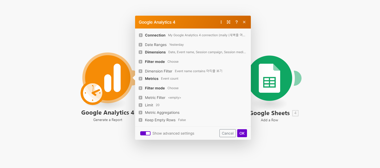Expand the Filter mode arrow above Metric Filter
This screenshot has width=380, height=168.
point(140,88)
